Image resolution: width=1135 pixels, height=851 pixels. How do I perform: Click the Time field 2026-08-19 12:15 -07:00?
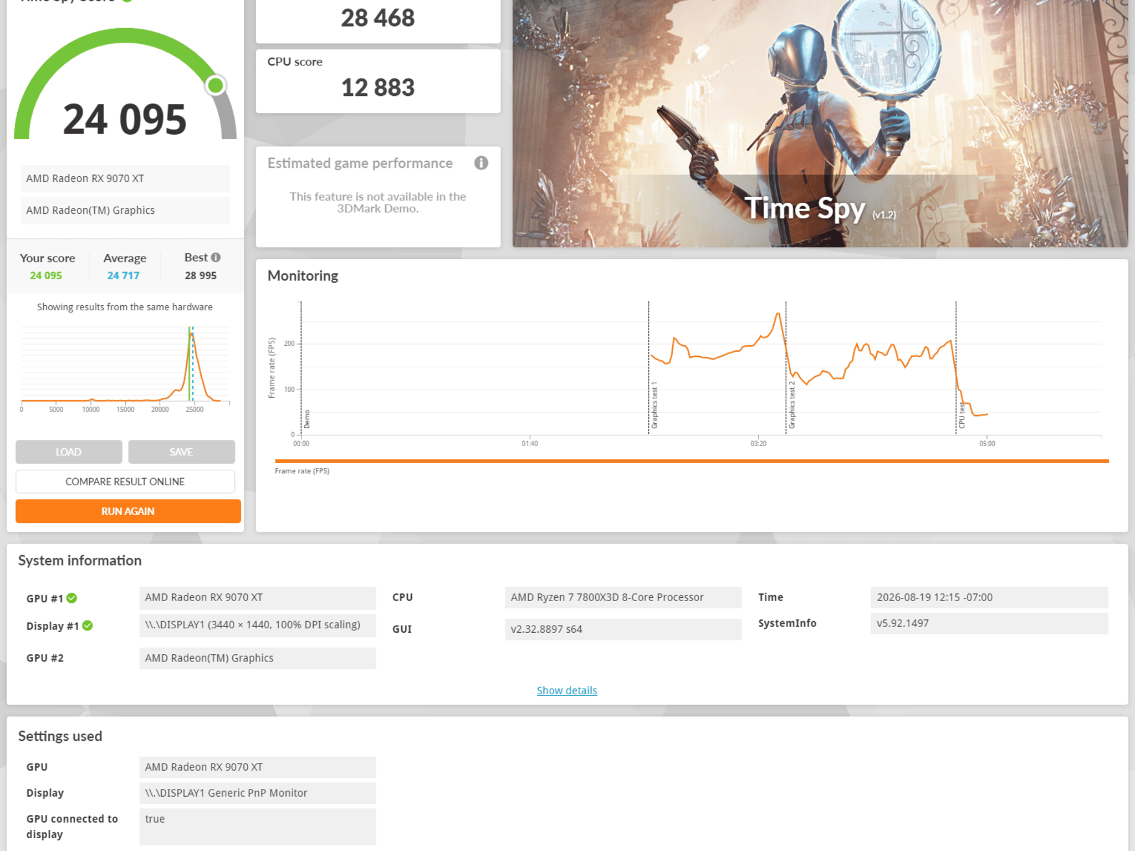[x=989, y=597]
